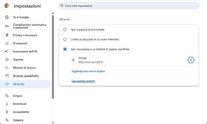207x124 pixels.
Task: Click the sparkle icon for Innovazioni dell'AI
Action: tap(6, 51)
